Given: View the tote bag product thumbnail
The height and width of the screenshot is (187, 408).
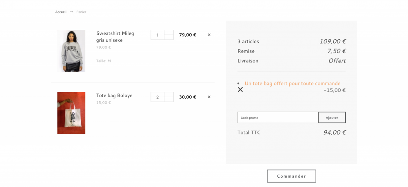Looking at the screenshot, I should (x=71, y=113).
